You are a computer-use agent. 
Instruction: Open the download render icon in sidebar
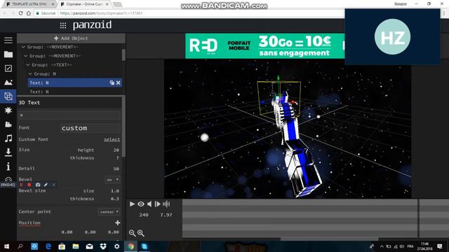[x=8, y=153]
